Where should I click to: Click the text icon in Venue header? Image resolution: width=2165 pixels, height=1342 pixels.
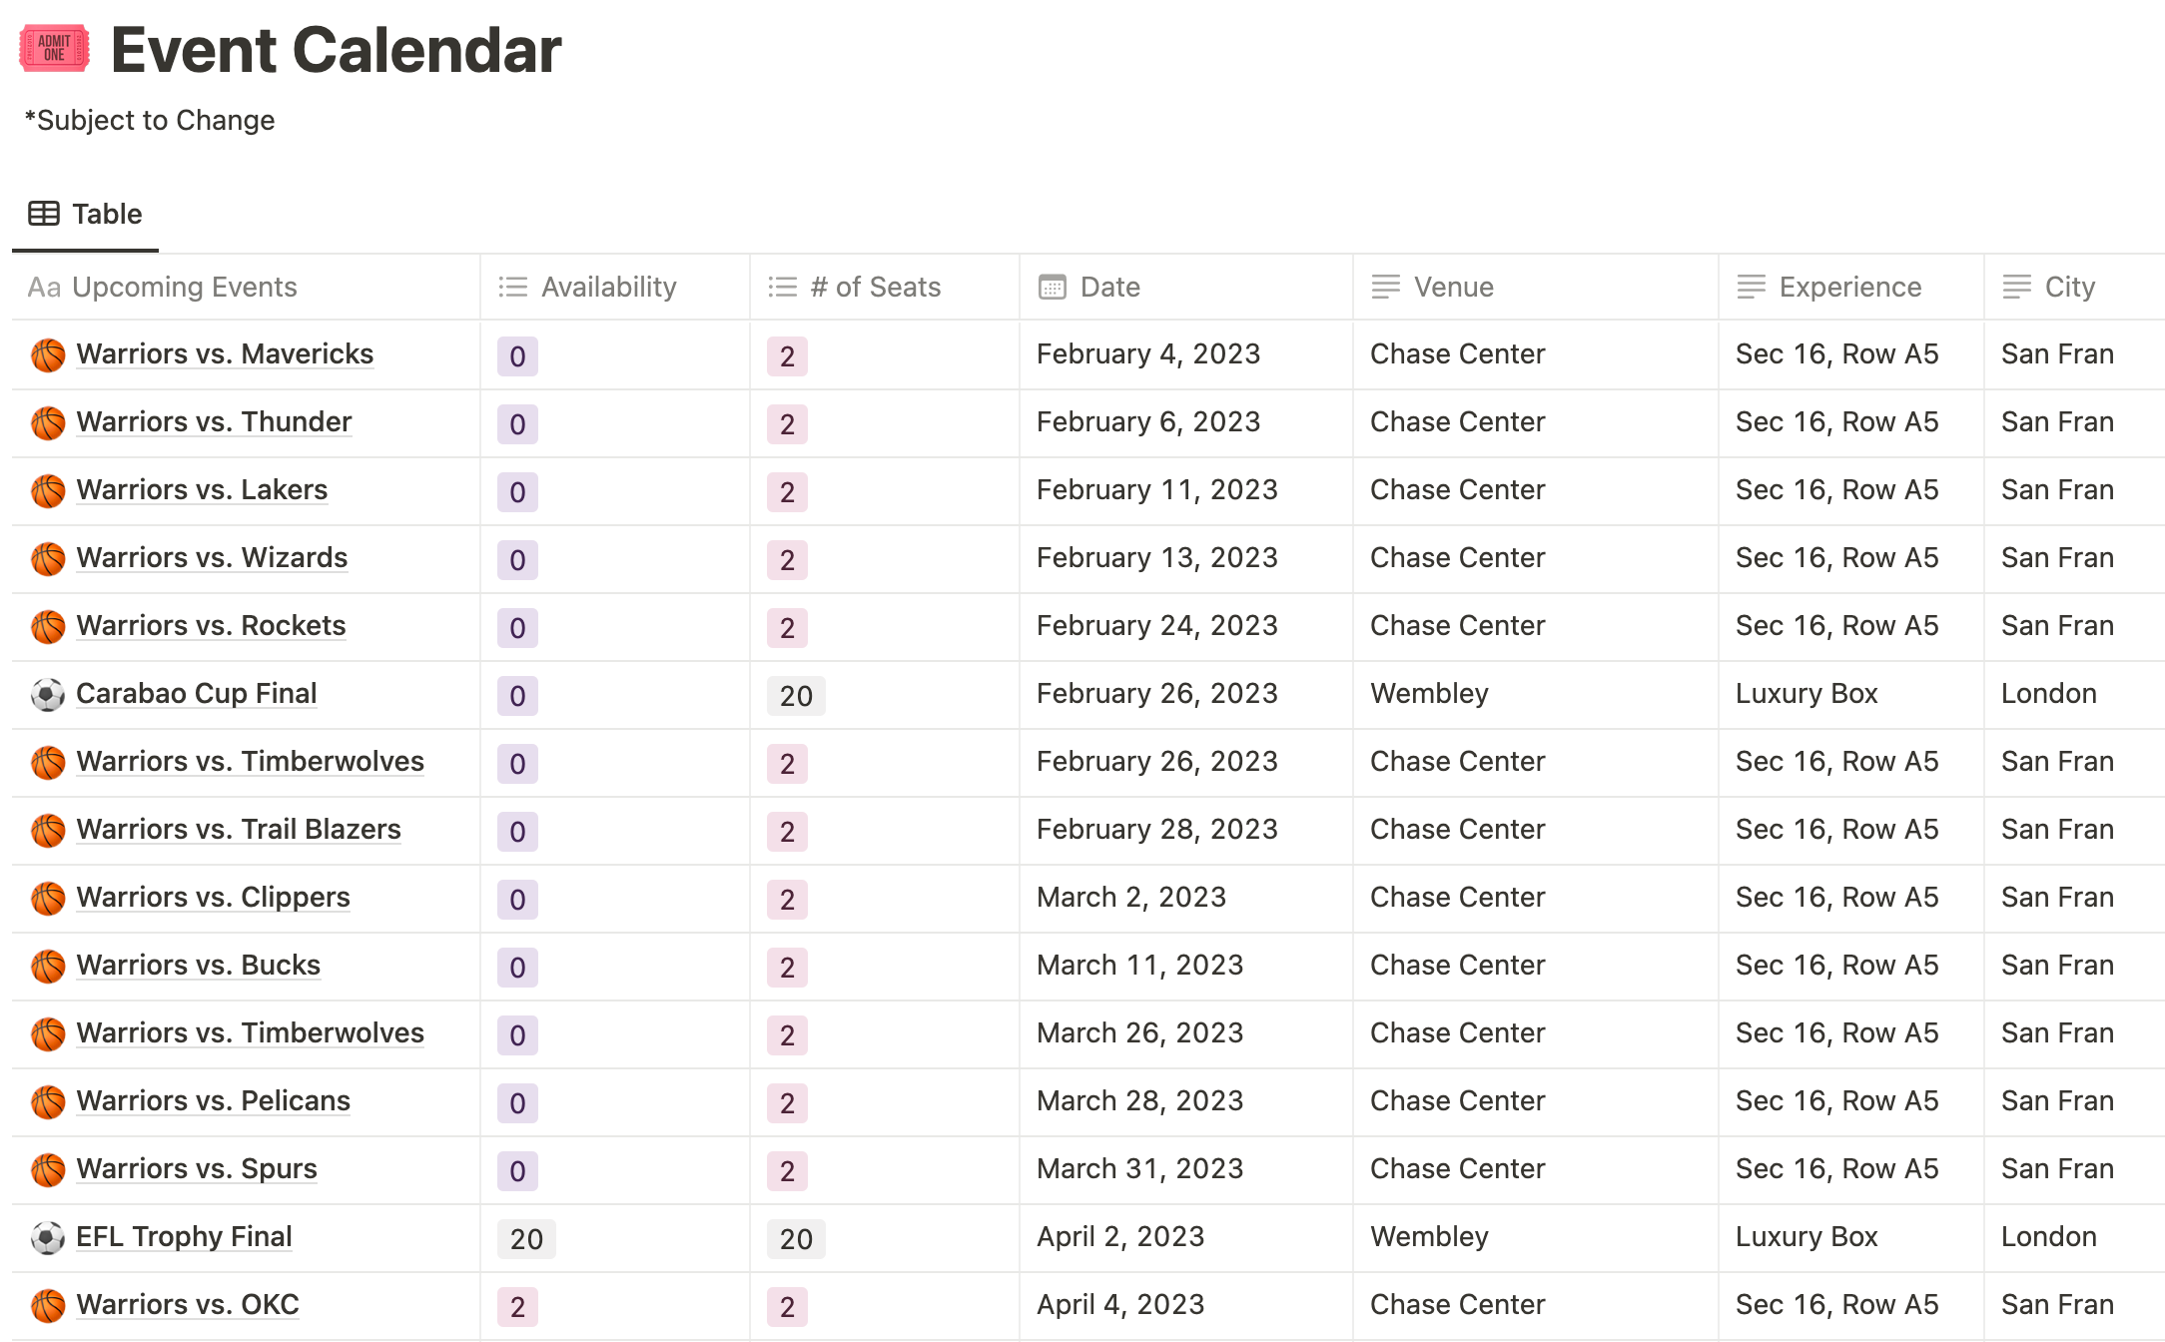click(x=1386, y=287)
